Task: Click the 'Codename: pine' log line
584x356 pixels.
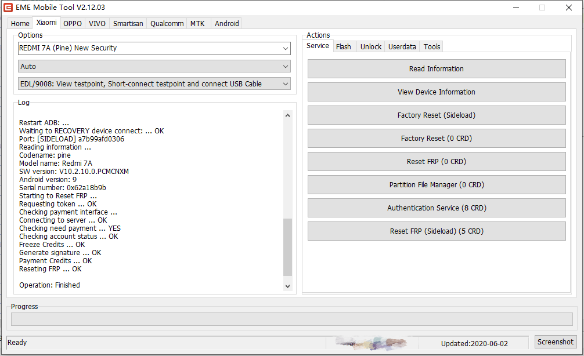Action: pyautogui.click(x=45, y=155)
